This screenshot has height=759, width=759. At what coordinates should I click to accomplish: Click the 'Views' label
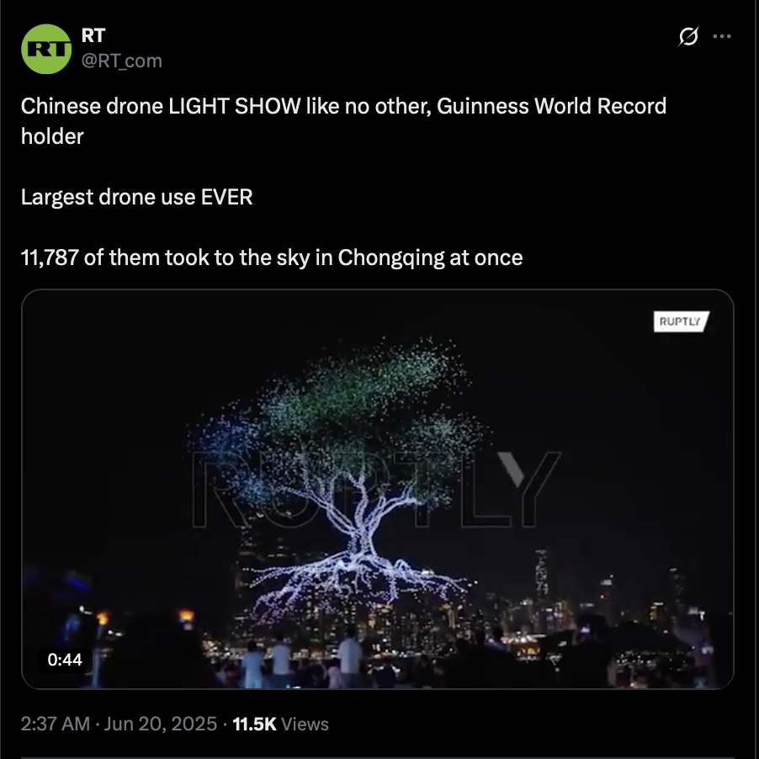pos(305,724)
